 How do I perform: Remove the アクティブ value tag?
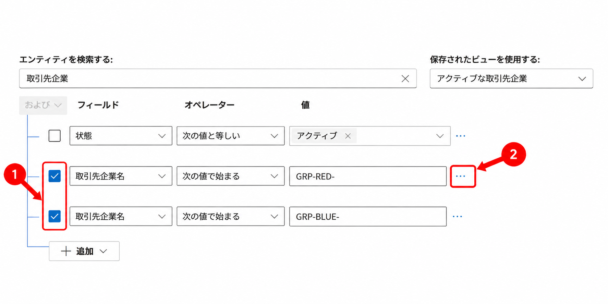[348, 136]
